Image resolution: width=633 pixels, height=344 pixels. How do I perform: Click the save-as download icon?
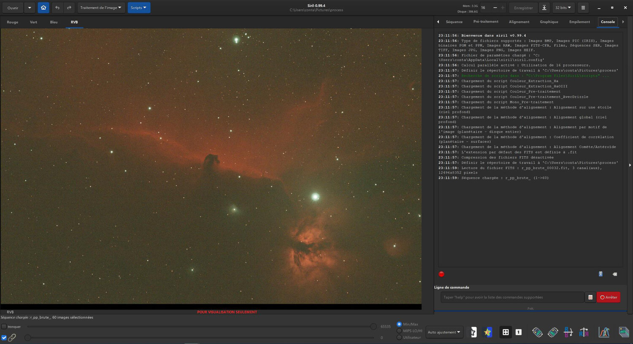[x=544, y=8]
